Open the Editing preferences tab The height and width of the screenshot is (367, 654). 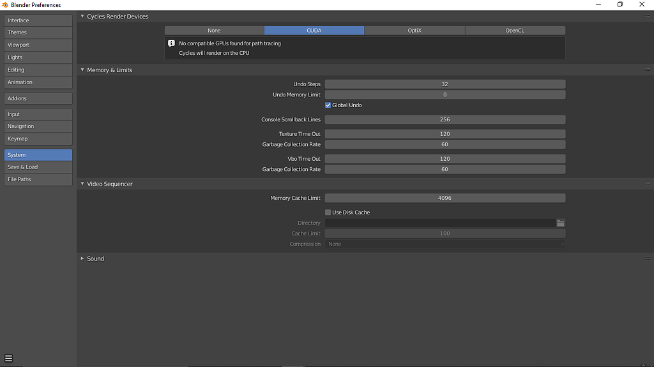[x=38, y=70]
